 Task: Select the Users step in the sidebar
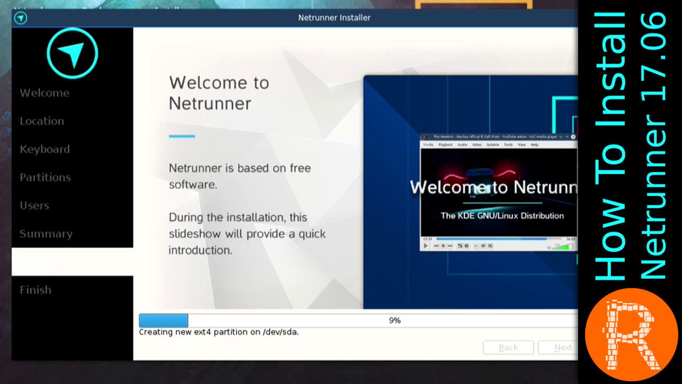35,205
